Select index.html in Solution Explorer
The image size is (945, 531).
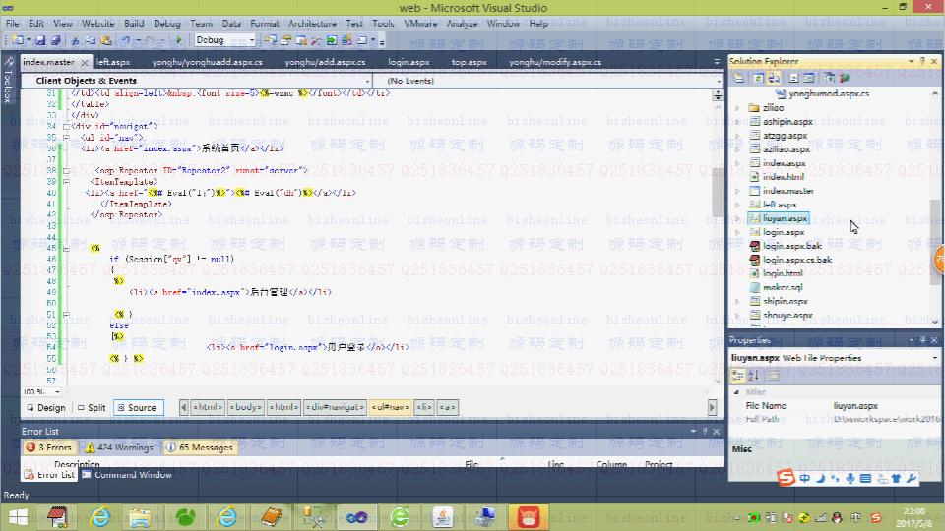click(x=783, y=177)
